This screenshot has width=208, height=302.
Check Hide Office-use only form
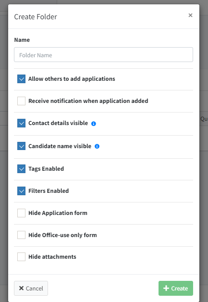tap(21, 235)
